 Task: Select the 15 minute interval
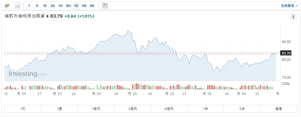pyautogui.click(x=45, y=6)
